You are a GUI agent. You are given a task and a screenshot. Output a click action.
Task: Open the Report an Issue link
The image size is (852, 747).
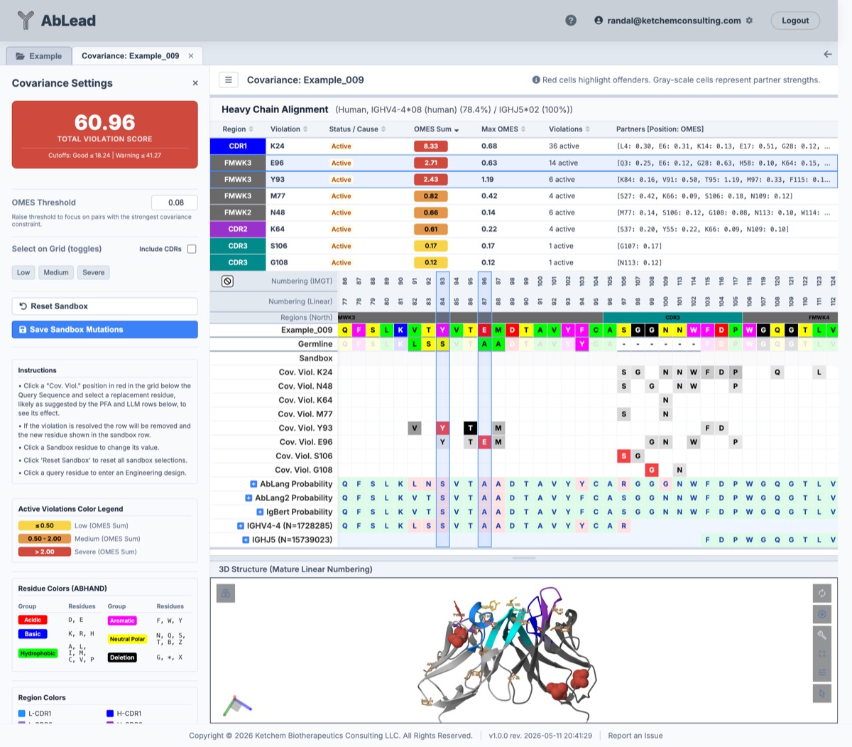[635, 736]
